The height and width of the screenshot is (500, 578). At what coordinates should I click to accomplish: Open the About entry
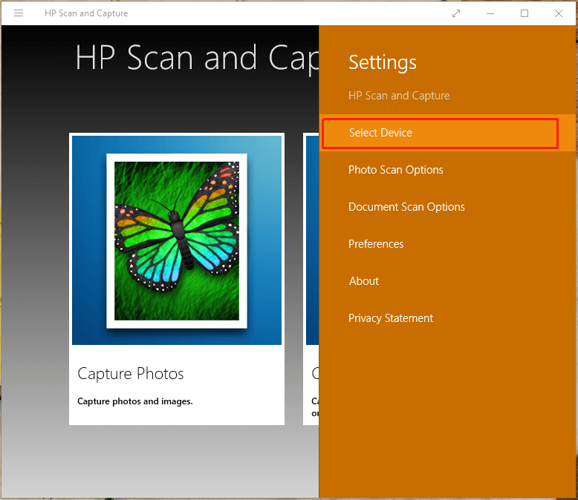pyautogui.click(x=364, y=281)
